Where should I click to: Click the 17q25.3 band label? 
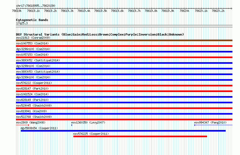click(22, 23)
